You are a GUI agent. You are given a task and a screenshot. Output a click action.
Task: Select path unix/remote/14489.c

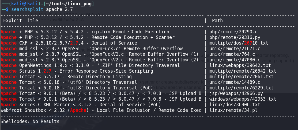coord(235,82)
